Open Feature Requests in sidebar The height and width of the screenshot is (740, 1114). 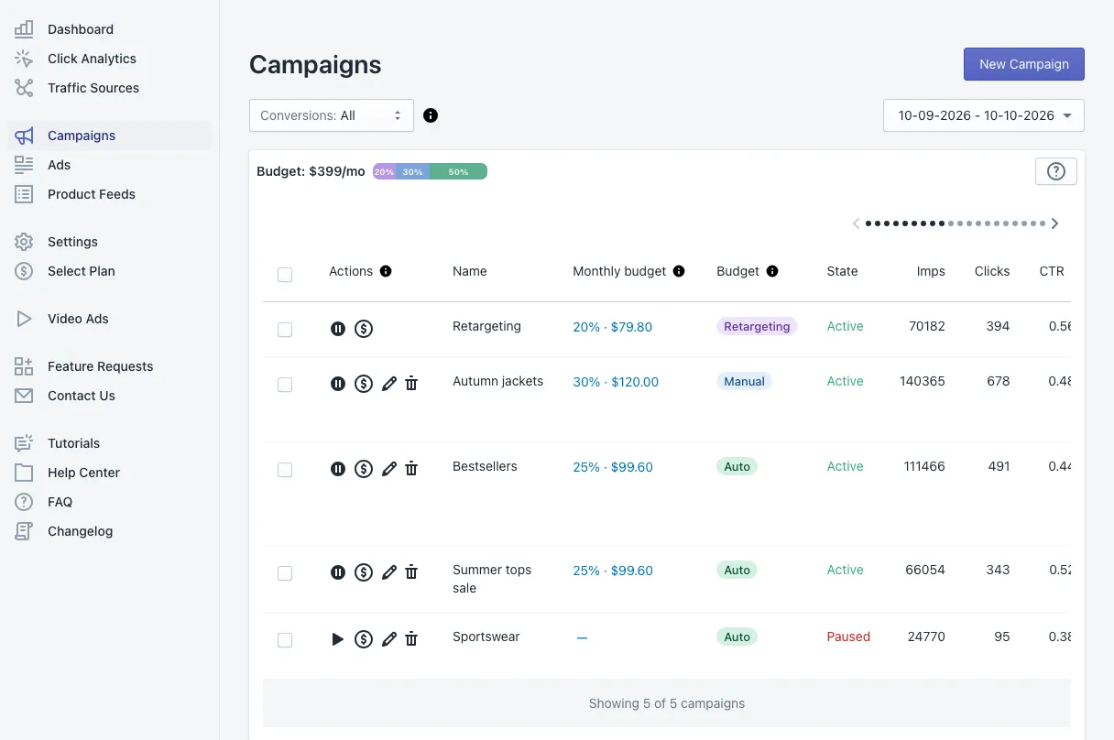[x=109, y=366]
